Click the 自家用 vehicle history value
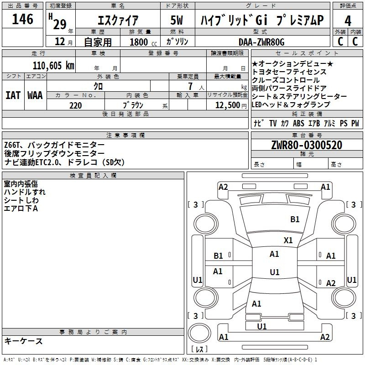 point(97,42)
